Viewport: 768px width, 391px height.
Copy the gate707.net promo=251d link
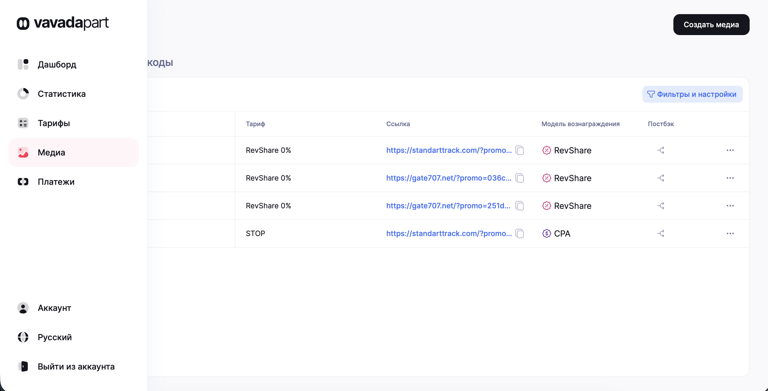(x=519, y=206)
